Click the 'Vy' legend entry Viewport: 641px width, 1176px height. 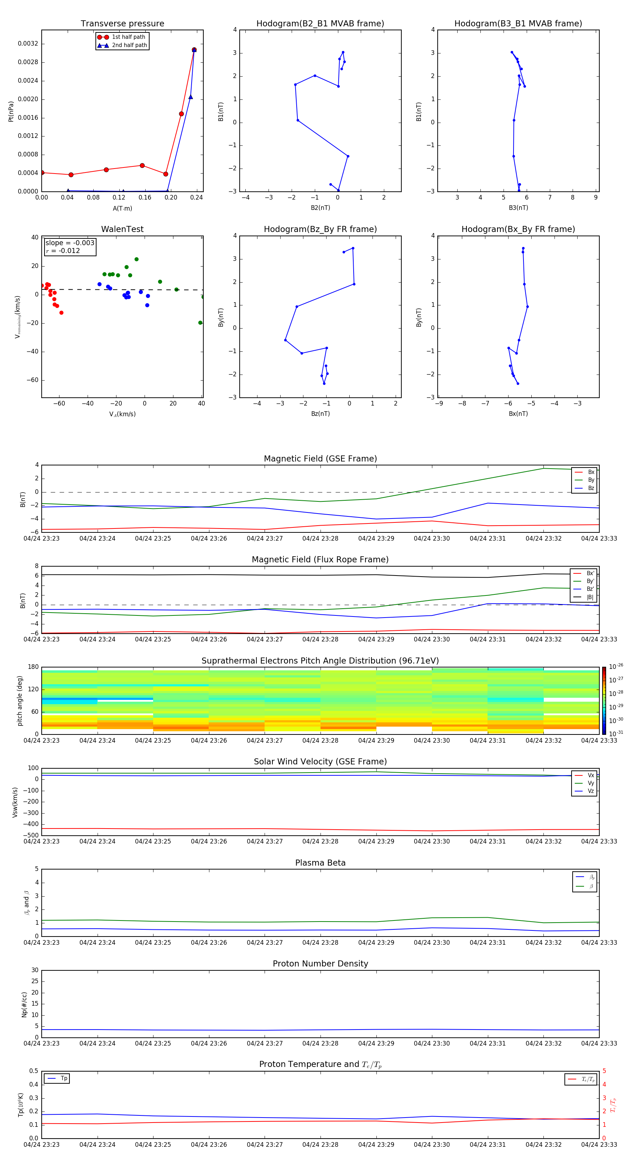pyautogui.click(x=584, y=783)
